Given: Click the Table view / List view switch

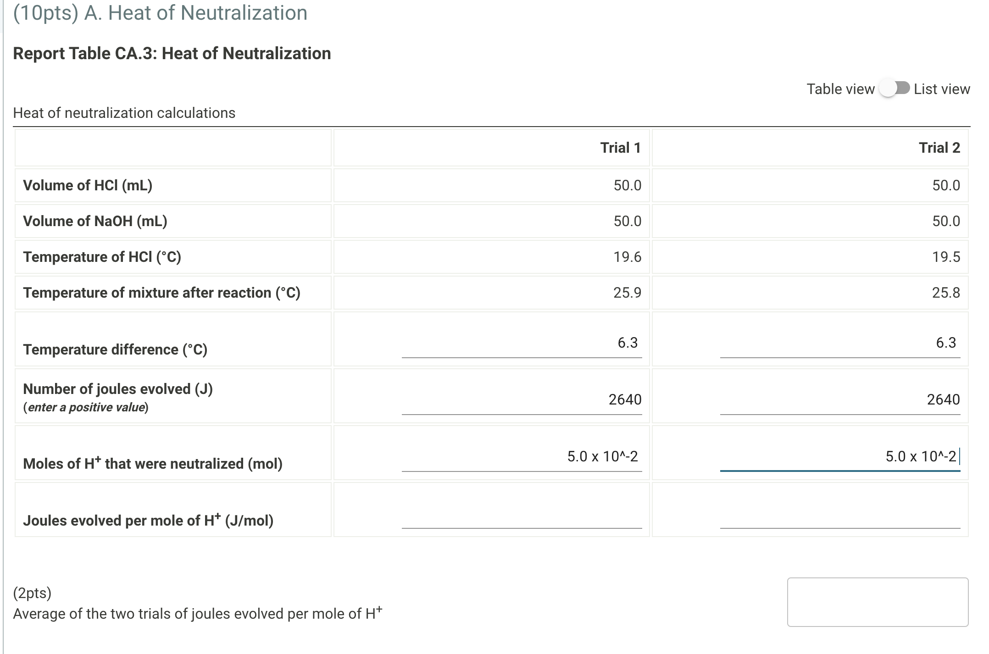Looking at the screenshot, I should coord(894,89).
